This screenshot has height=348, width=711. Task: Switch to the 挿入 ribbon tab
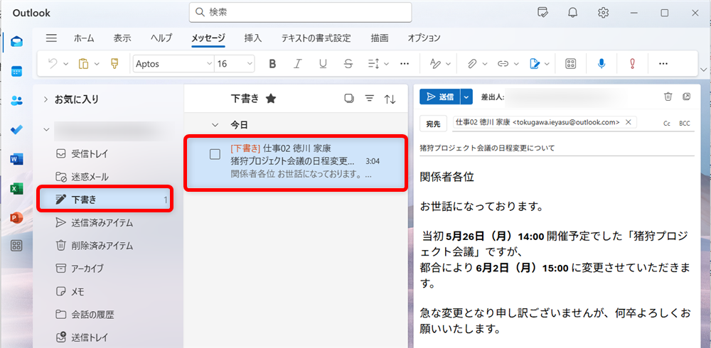[252, 38]
